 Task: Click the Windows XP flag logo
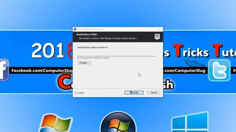pyautogui.click(x=55, y=123)
